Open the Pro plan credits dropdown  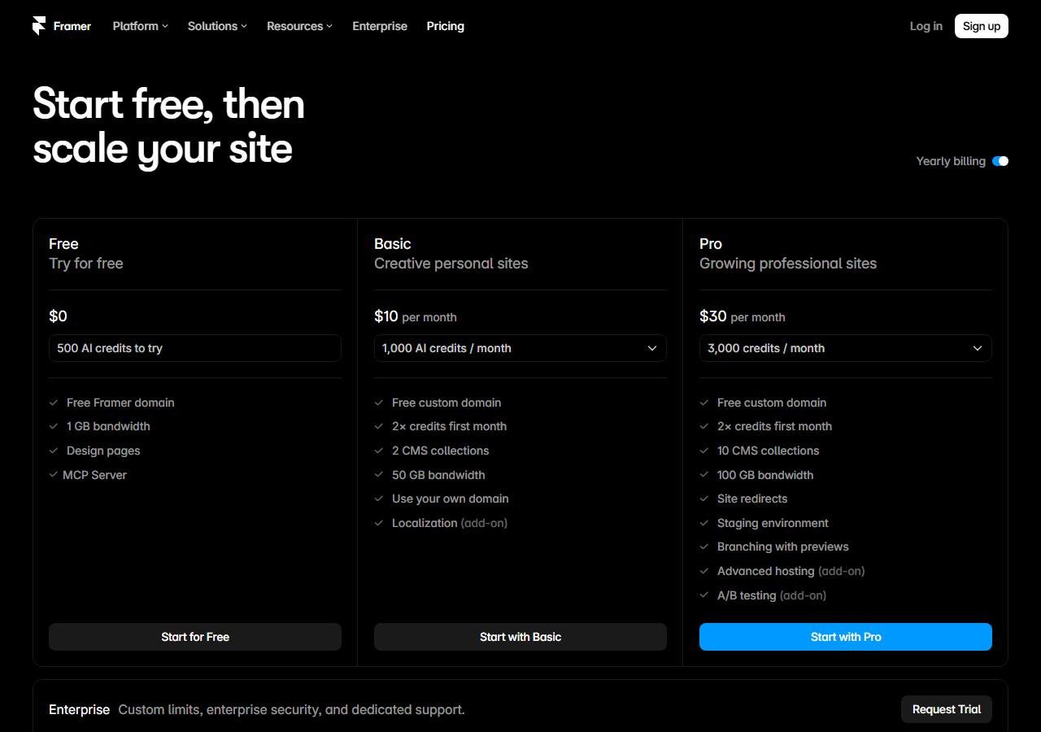[846, 348]
